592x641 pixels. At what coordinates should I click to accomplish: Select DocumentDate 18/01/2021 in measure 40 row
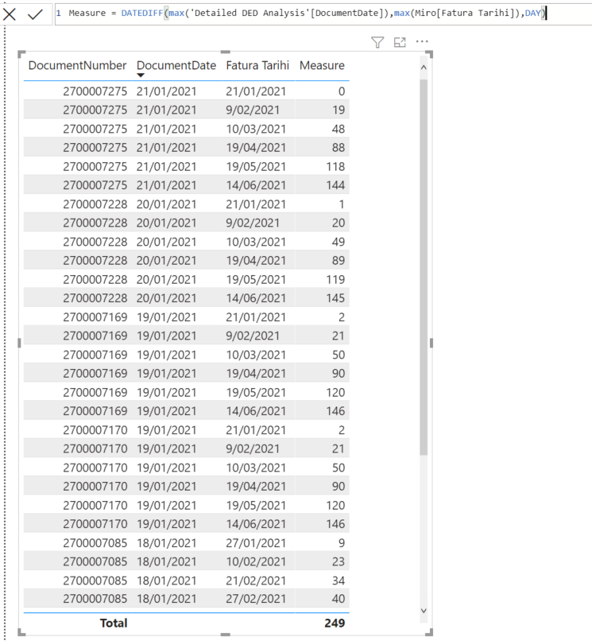(x=166, y=599)
